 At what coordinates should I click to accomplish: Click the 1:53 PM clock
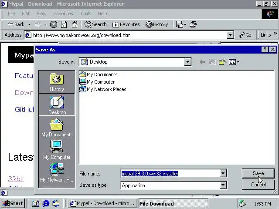point(262,204)
